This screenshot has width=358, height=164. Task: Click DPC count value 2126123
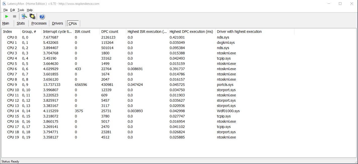coord(108,37)
